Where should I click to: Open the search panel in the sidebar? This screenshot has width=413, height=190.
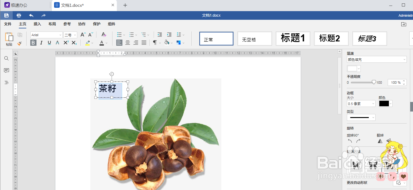click(x=6, y=58)
